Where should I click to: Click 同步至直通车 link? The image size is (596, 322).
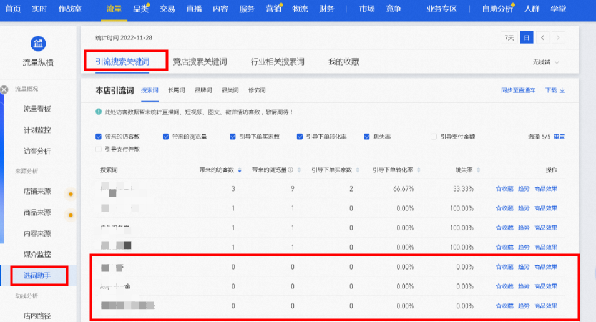(x=518, y=90)
